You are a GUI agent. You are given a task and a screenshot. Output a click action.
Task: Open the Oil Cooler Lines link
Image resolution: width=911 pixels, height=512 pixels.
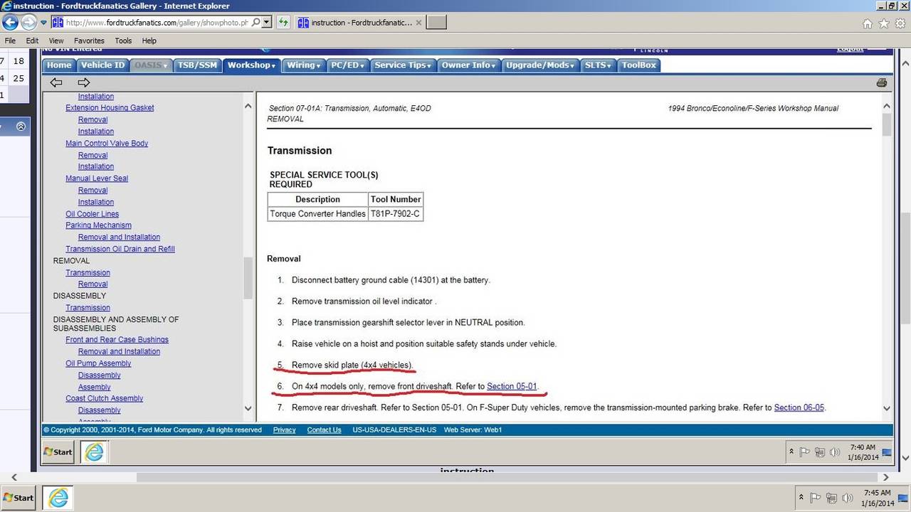tap(93, 214)
